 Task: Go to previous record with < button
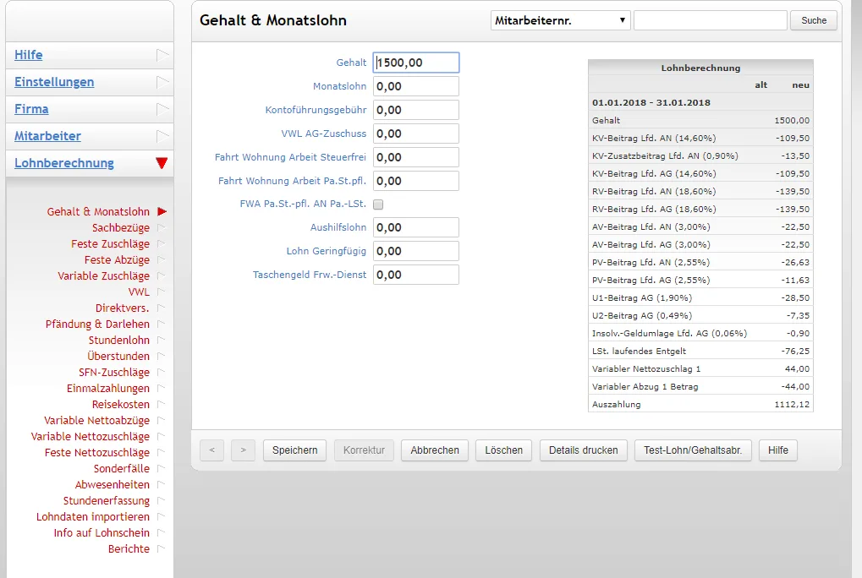tap(211, 450)
